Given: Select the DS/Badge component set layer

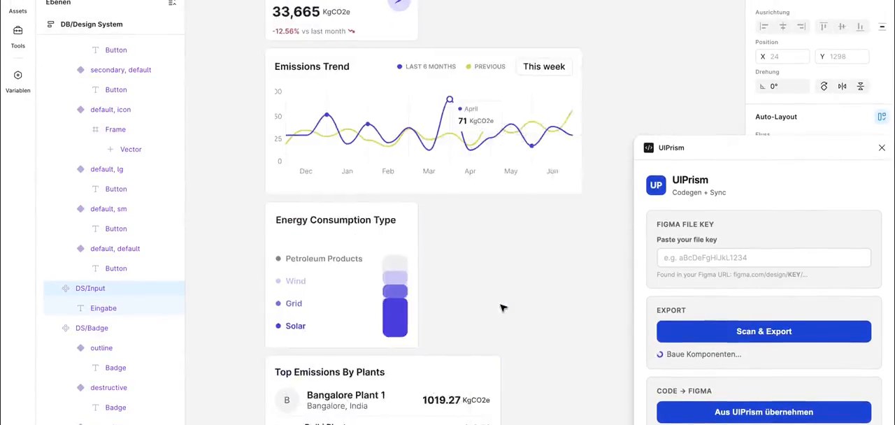Looking at the screenshot, I should click(92, 328).
